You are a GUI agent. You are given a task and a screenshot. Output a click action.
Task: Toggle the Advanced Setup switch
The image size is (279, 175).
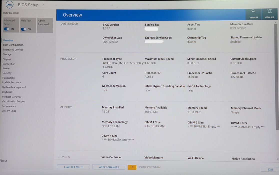pos(7,29)
